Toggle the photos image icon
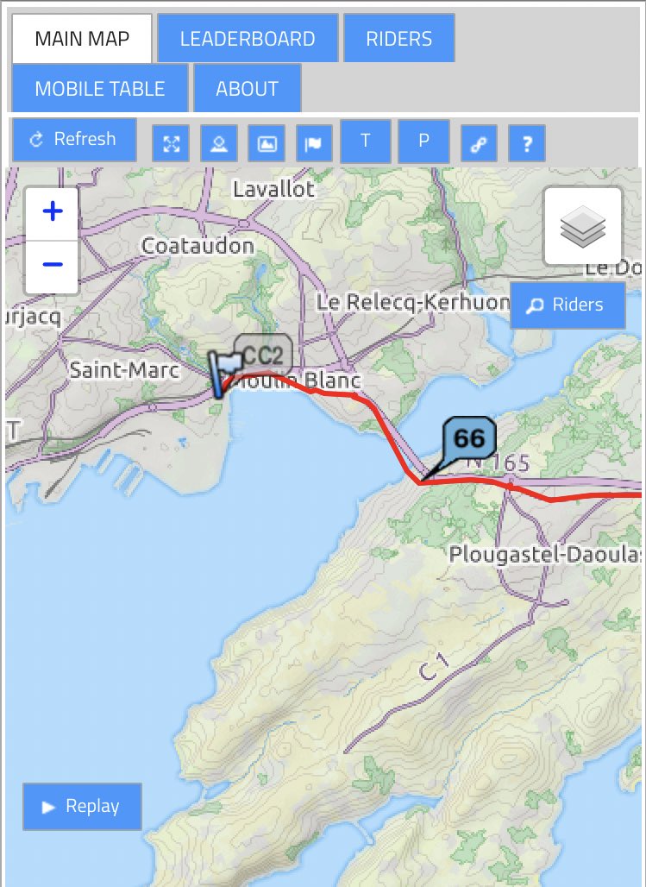The height and width of the screenshot is (887, 646). tap(267, 144)
